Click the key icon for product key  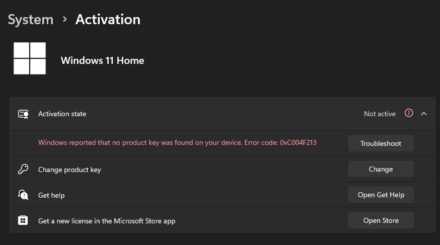(23, 170)
